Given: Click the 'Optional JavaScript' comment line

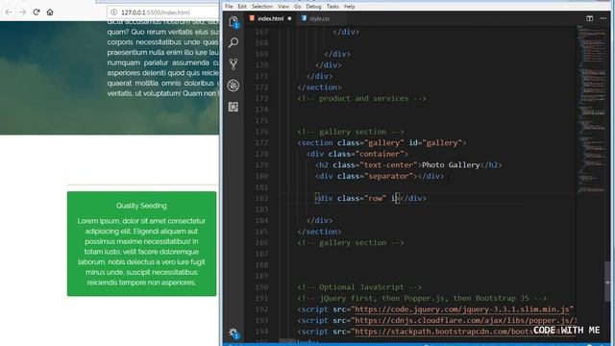Looking at the screenshot, I should pos(359,287).
